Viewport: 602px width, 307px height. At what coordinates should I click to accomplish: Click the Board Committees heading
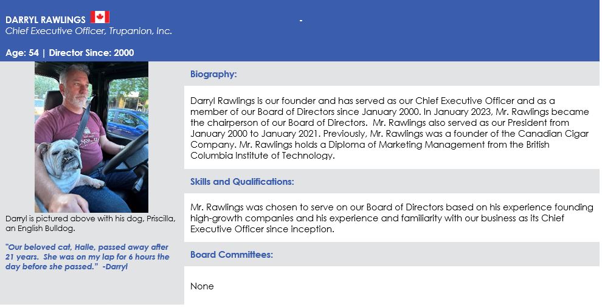pos(232,255)
